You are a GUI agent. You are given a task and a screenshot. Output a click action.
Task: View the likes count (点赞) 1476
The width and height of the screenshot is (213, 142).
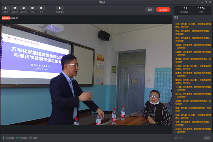point(201,10)
